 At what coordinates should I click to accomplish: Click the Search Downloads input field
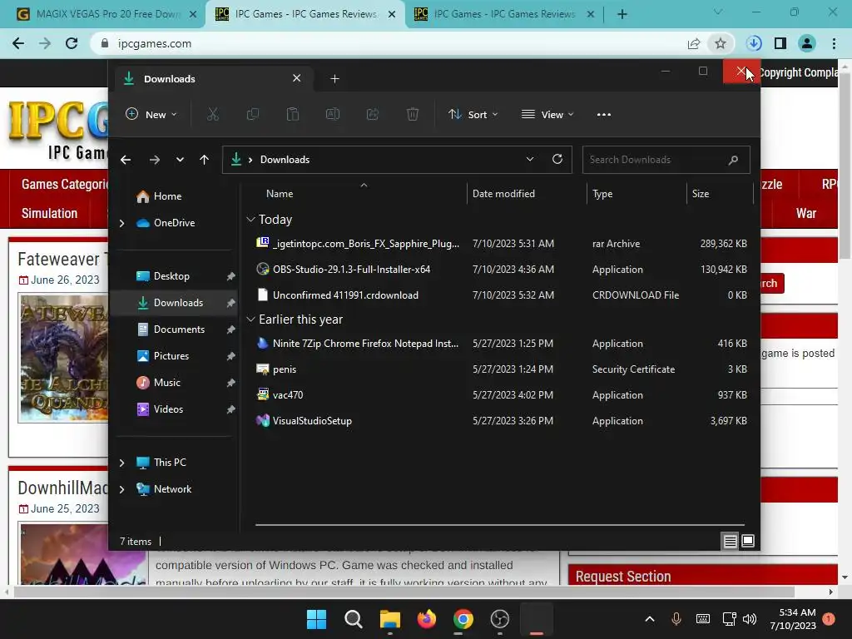pos(666,160)
